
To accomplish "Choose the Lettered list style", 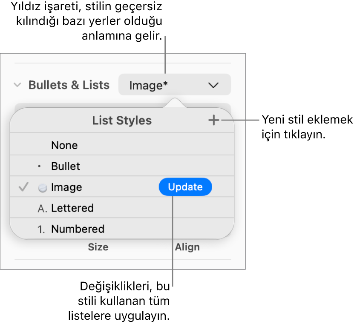I will [72, 208].
